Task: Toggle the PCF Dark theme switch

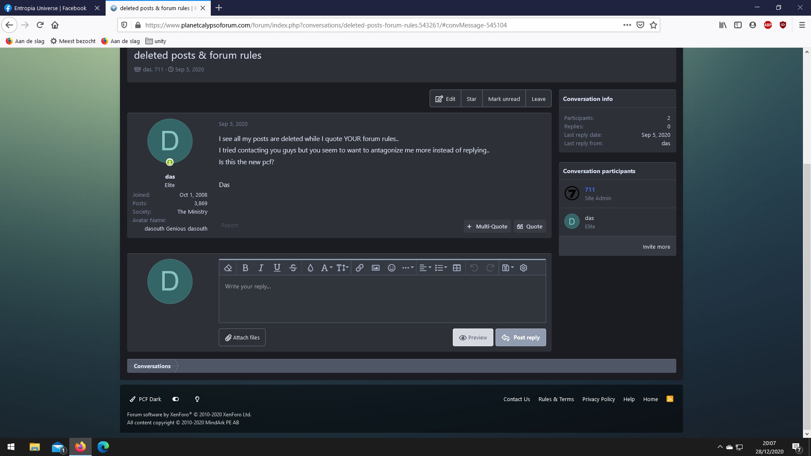Action: click(176, 399)
